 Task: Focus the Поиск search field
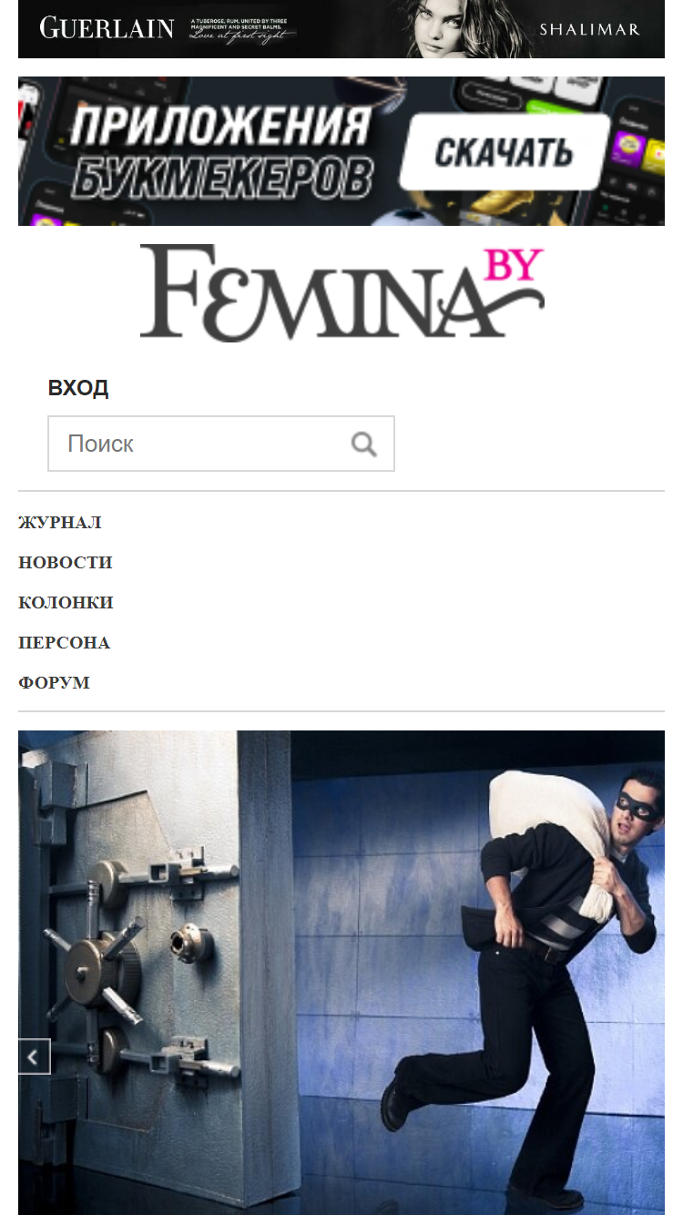click(221, 444)
